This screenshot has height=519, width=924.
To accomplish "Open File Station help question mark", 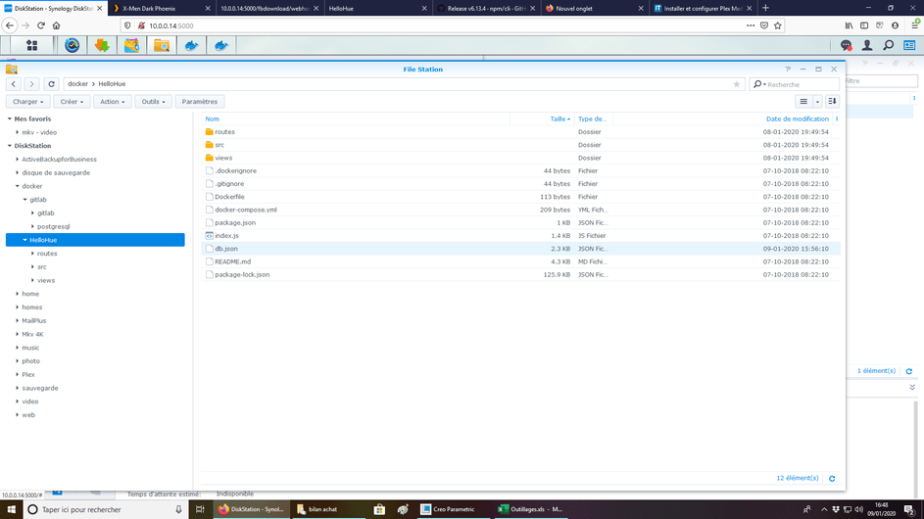I will click(x=787, y=69).
